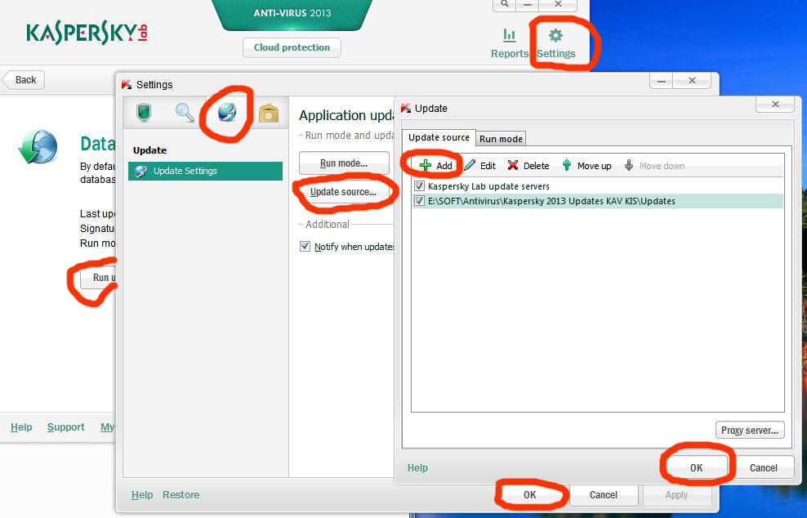
Task: Click Cancel in the Update dialog
Action: coord(763,467)
